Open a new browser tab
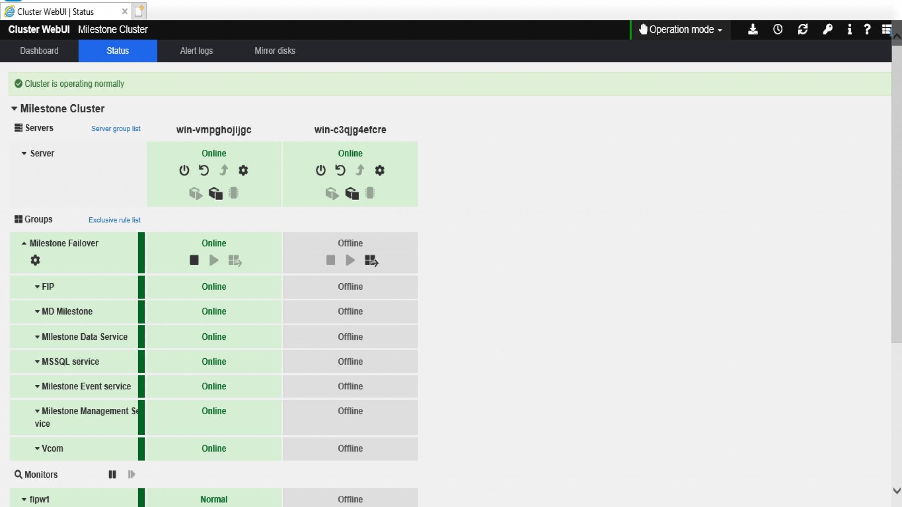Viewport: 902px width, 507px height. [x=140, y=11]
